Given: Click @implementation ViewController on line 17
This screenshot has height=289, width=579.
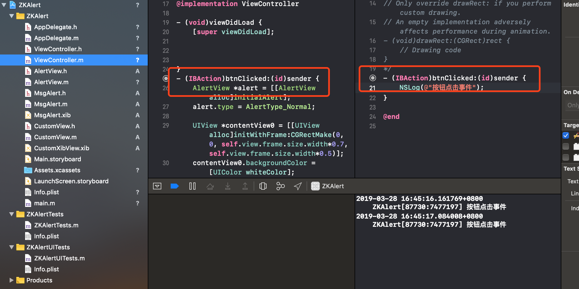Looking at the screenshot, I should (238, 4).
